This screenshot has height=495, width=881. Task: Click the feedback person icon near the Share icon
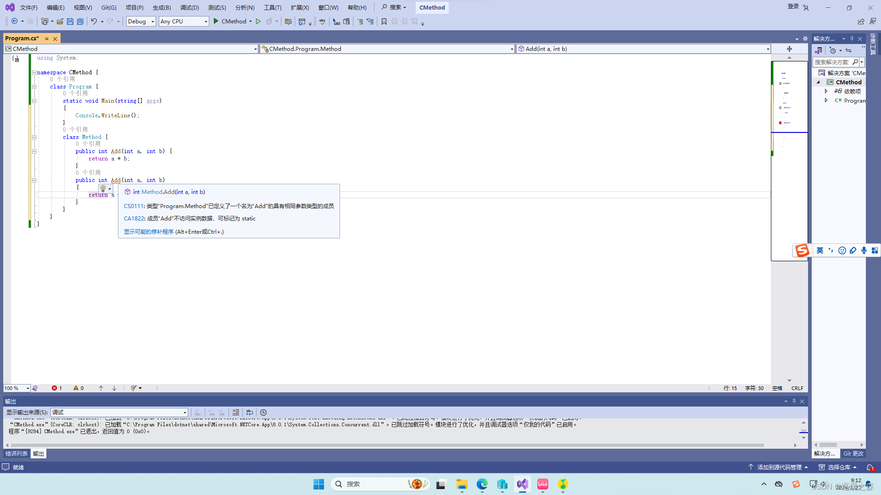tap(873, 22)
